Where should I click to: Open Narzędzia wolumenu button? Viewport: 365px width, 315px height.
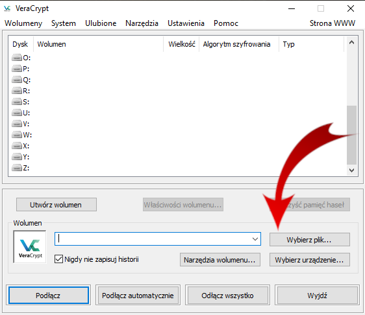tap(220, 259)
